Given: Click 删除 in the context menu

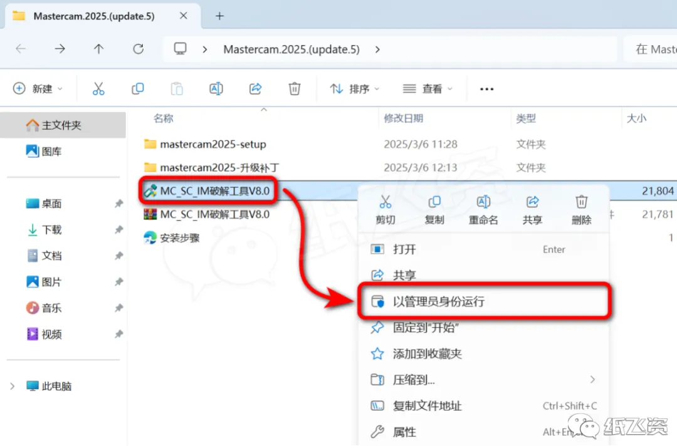Looking at the screenshot, I should pos(581,210).
